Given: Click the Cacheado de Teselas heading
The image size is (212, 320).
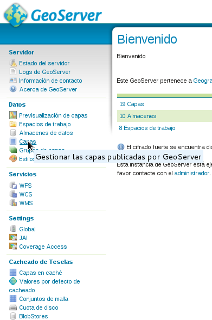Looking at the screenshot, I should pos(41,262).
